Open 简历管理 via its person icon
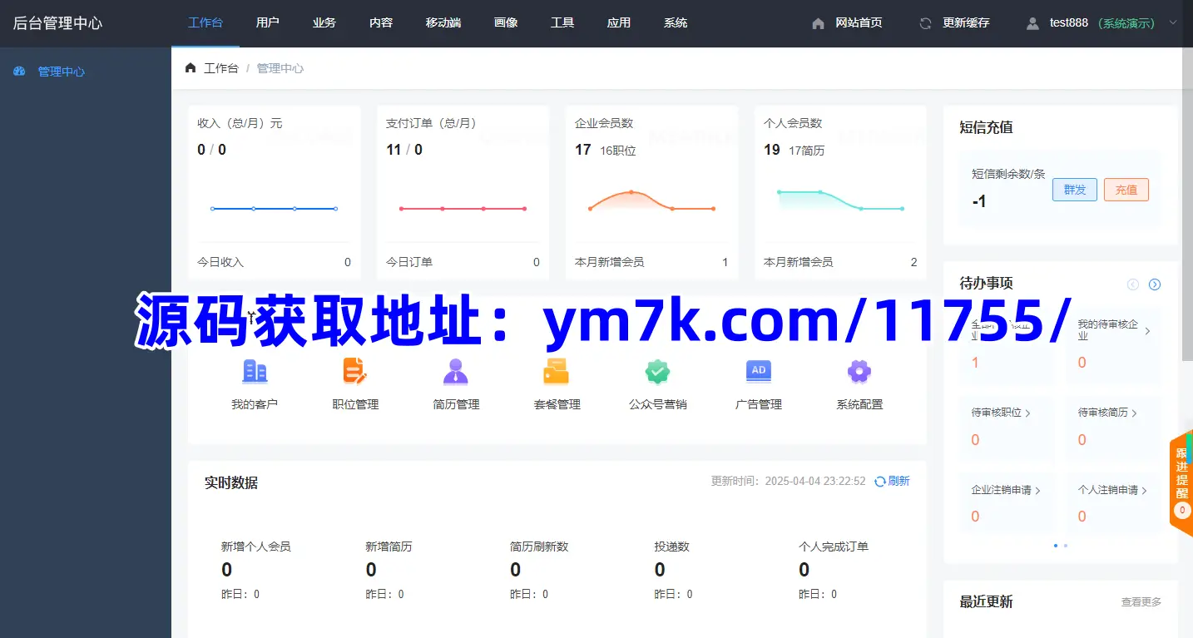Screen dimensions: 1193x638 coord(454,371)
